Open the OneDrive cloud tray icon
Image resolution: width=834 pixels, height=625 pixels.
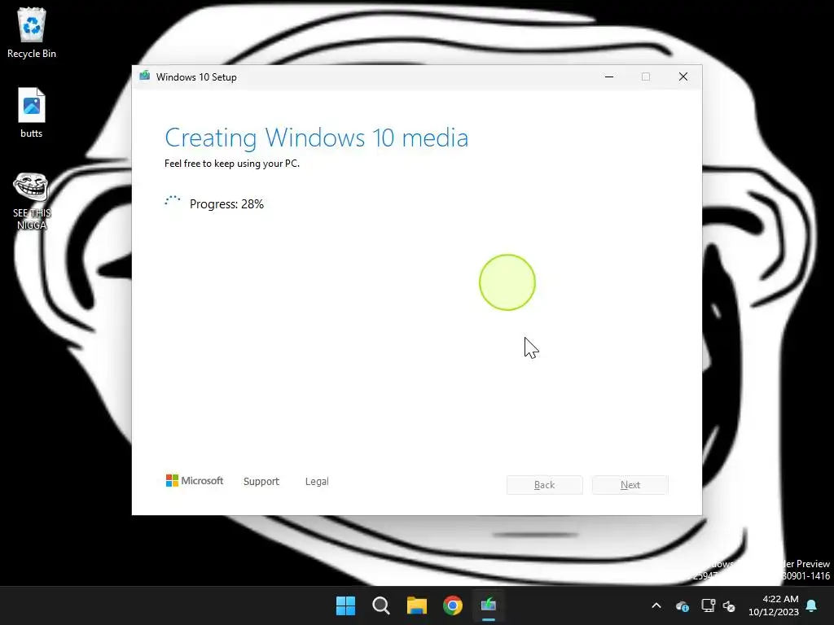683,605
